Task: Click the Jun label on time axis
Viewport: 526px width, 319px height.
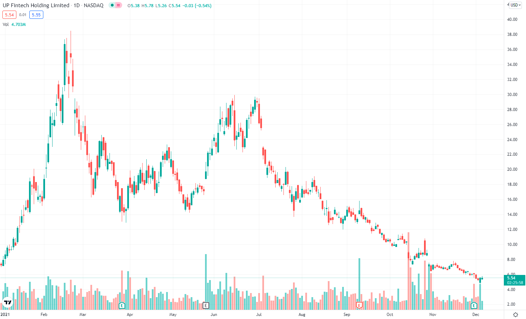Action: click(x=214, y=315)
